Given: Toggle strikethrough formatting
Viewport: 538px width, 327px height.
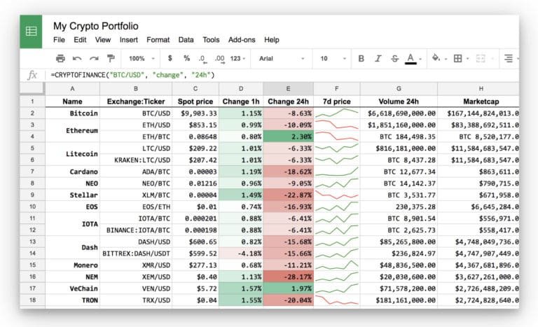Looking at the screenshot, I should [x=394, y=59].
